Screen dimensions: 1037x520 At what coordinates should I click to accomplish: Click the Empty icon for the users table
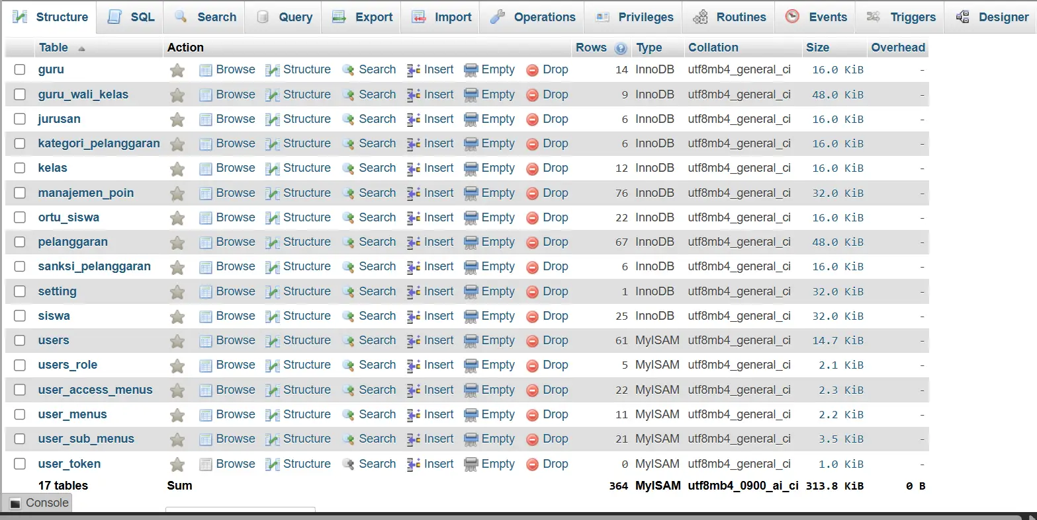pyautogui.click(x=471, y=341)
